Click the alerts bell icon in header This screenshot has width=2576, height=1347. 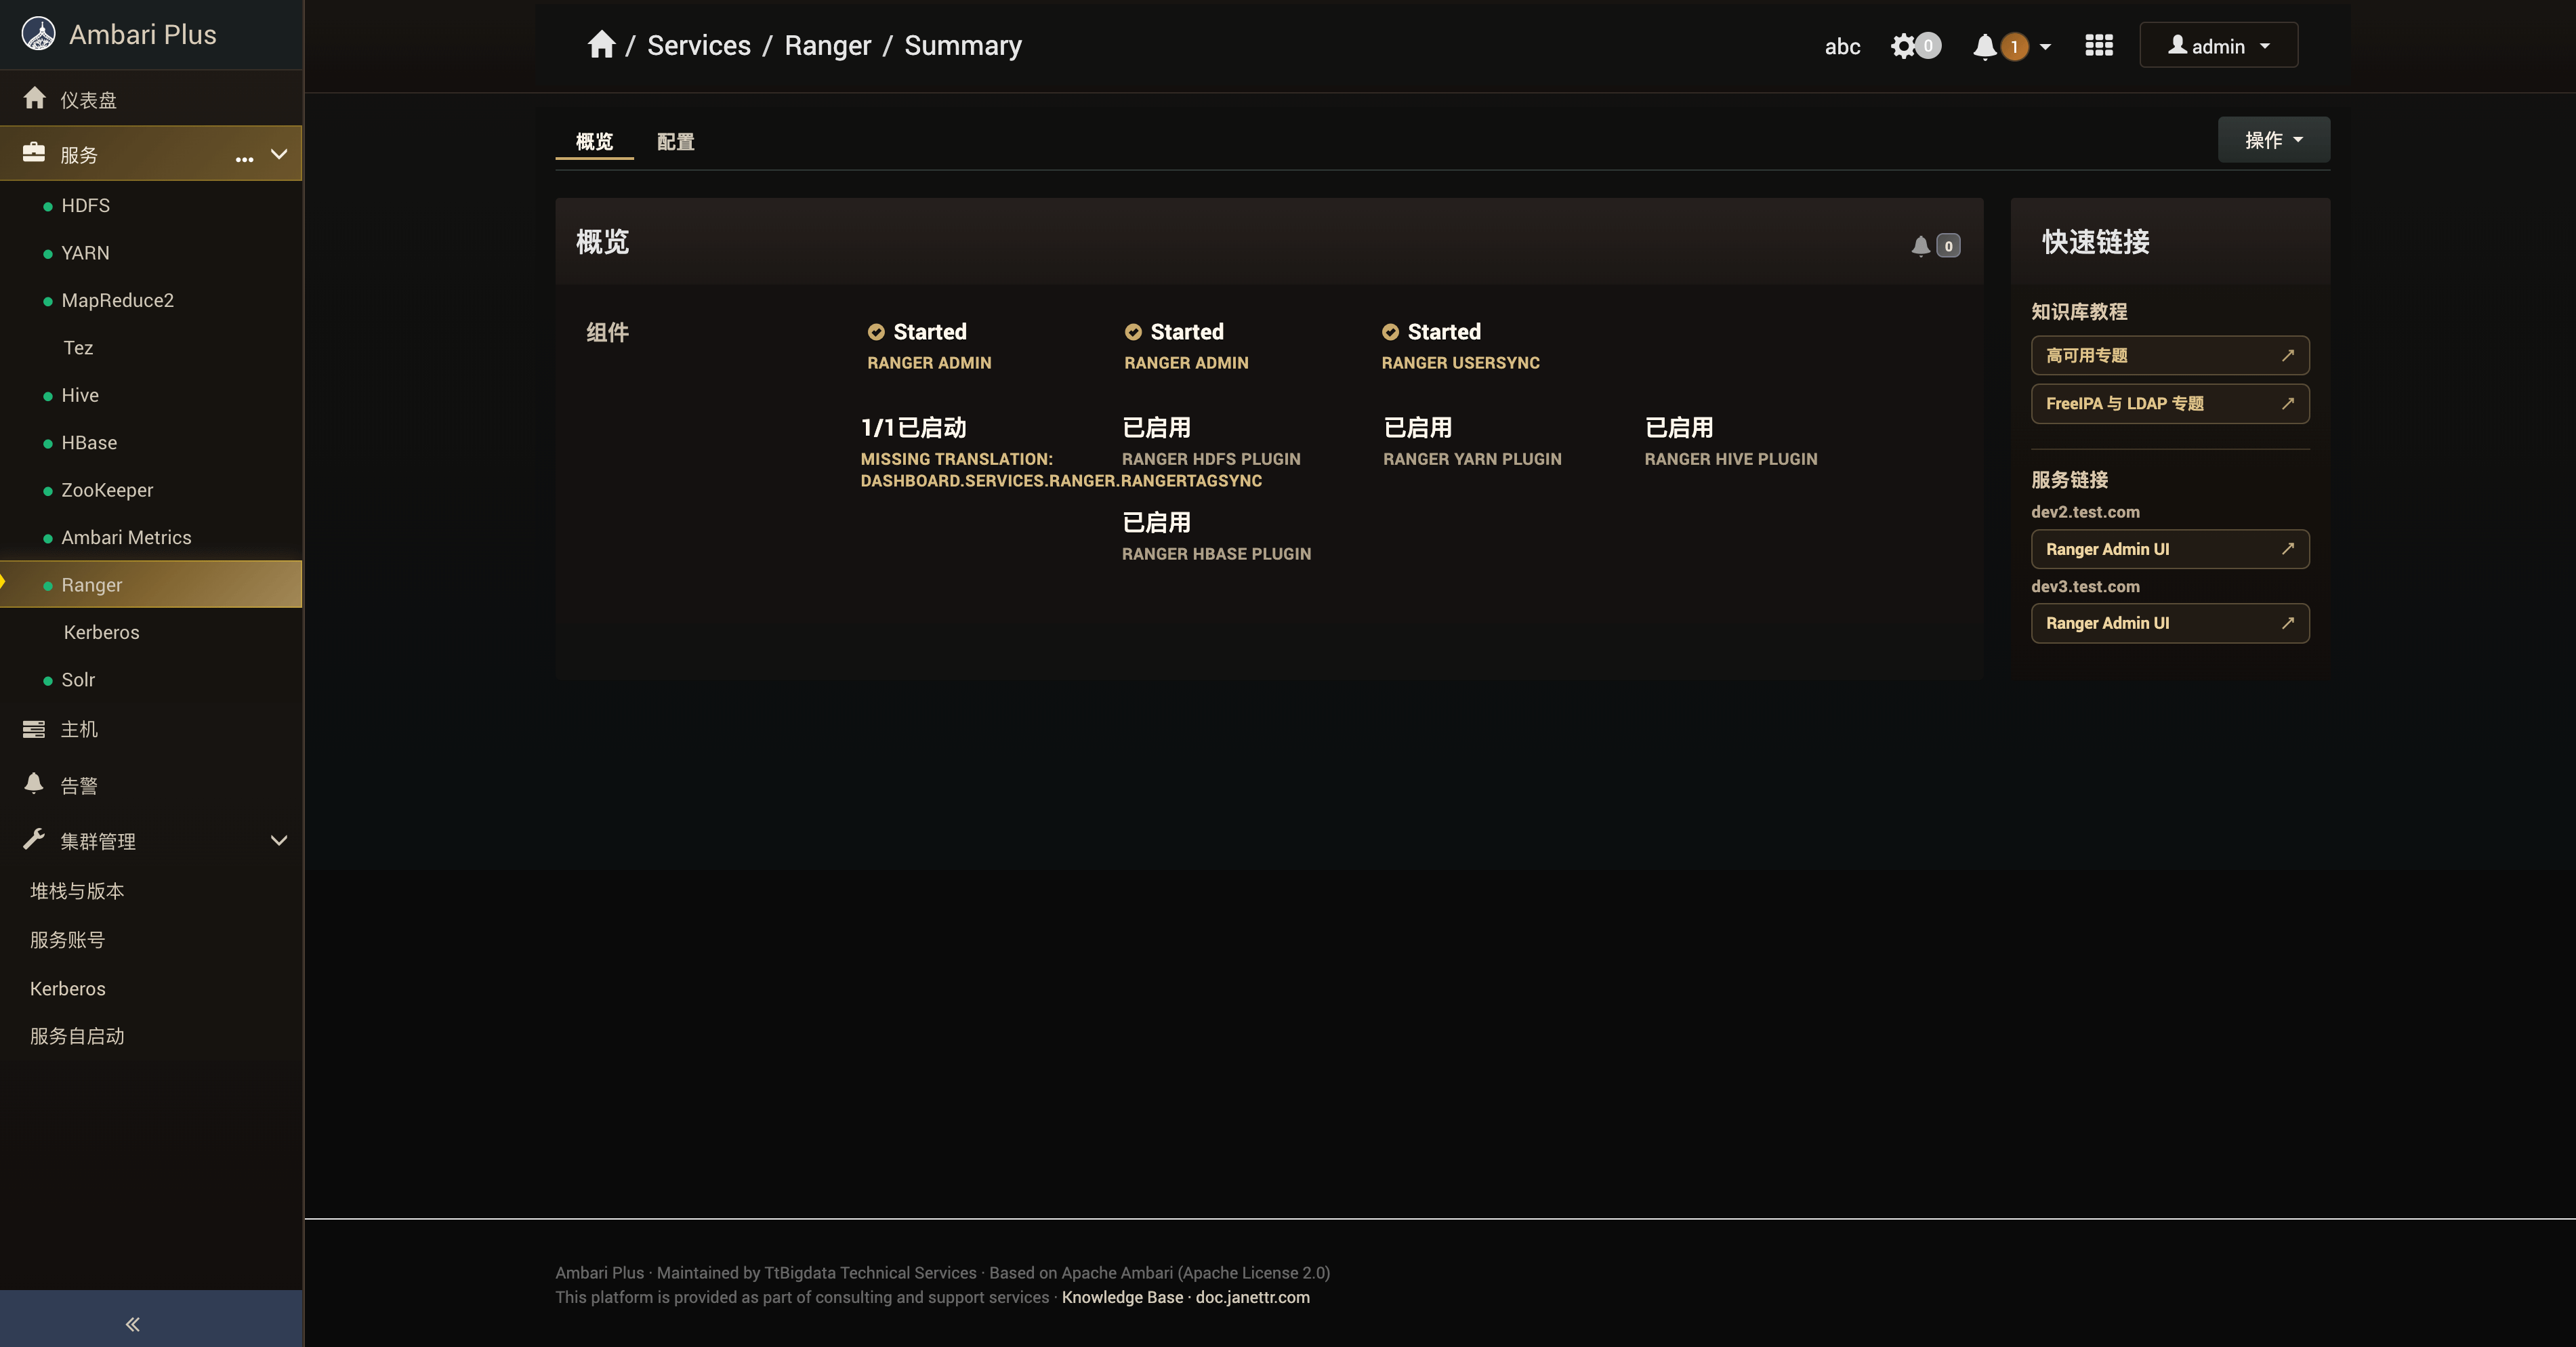1985,46
